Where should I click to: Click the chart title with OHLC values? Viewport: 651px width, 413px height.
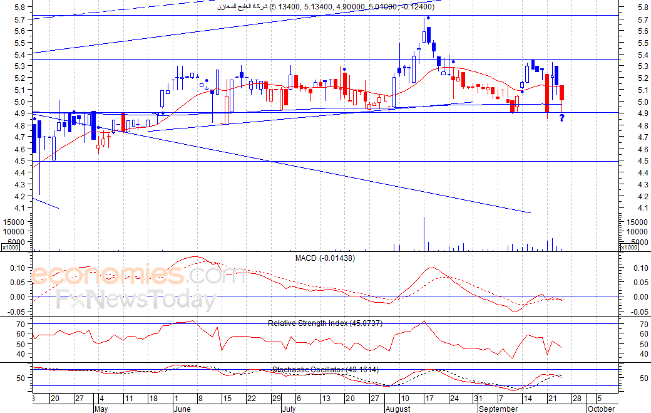pyautogui.click(x=326, y=7)
